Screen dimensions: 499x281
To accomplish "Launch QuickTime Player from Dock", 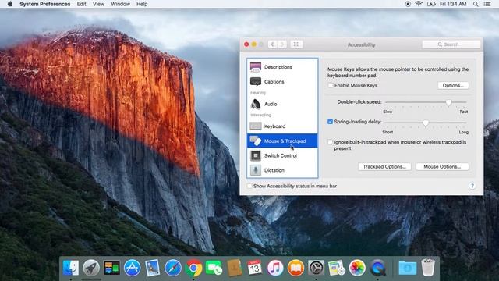I will (x=377, y=267).
